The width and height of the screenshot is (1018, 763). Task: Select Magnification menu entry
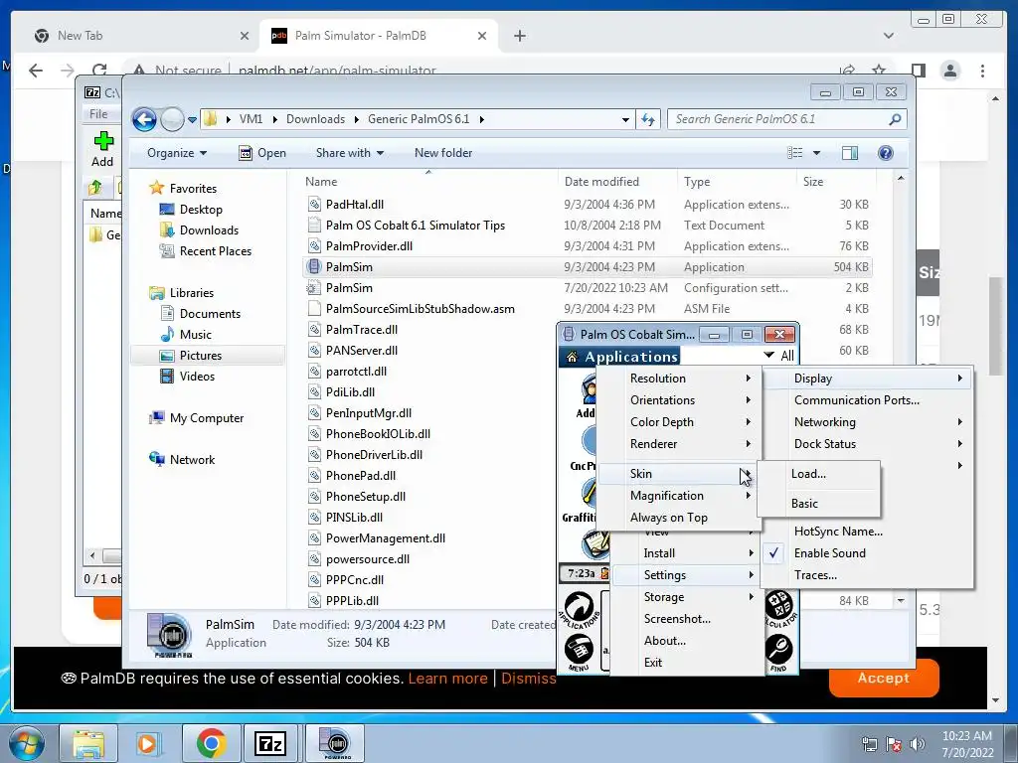pyautogui.click(x=677, y=496)
